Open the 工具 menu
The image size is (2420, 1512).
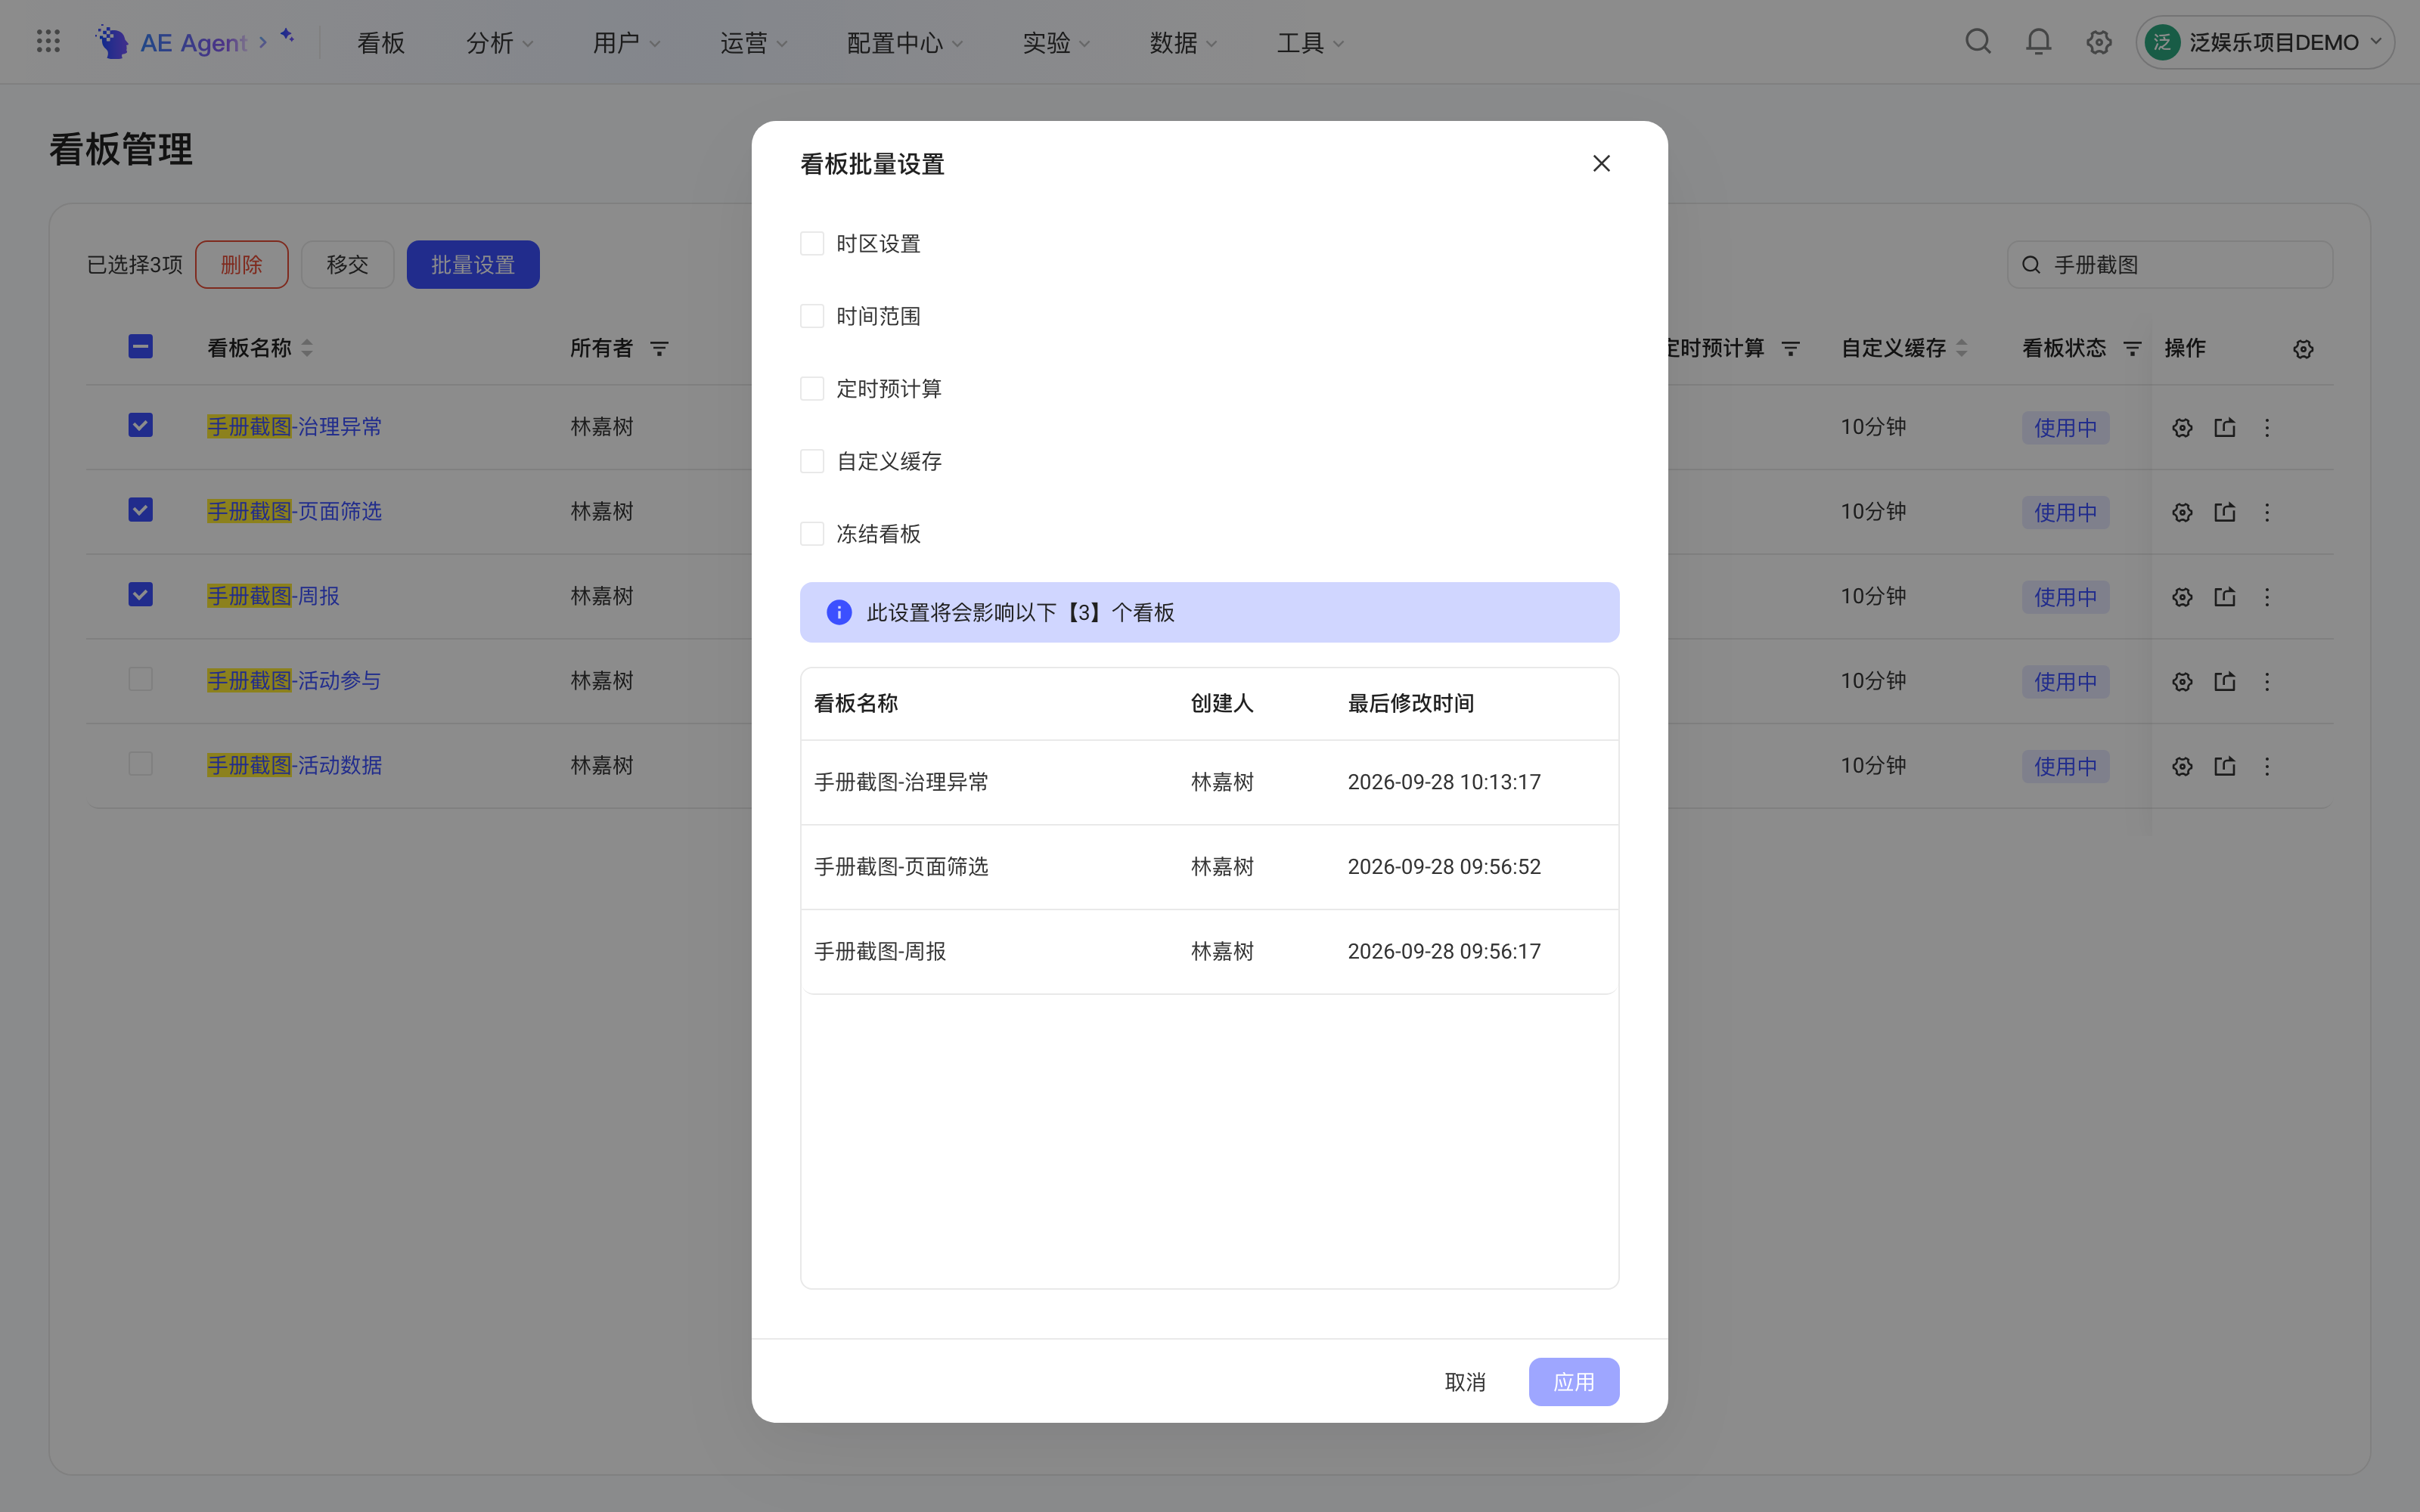(x=1310, y=42)
